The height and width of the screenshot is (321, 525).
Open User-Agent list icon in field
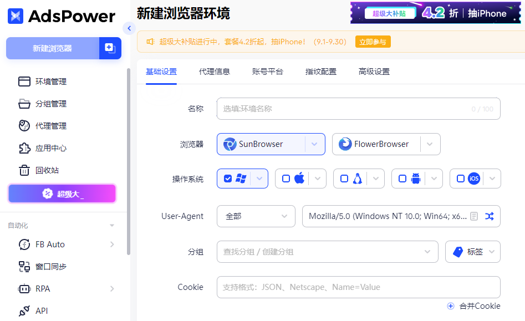[x=474, y=216]
